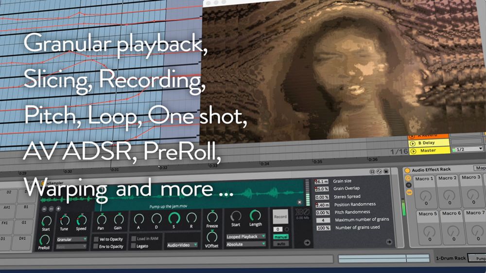
Task: Click the arrow icon at the grain panel's bottom
Action: (389, 242)
